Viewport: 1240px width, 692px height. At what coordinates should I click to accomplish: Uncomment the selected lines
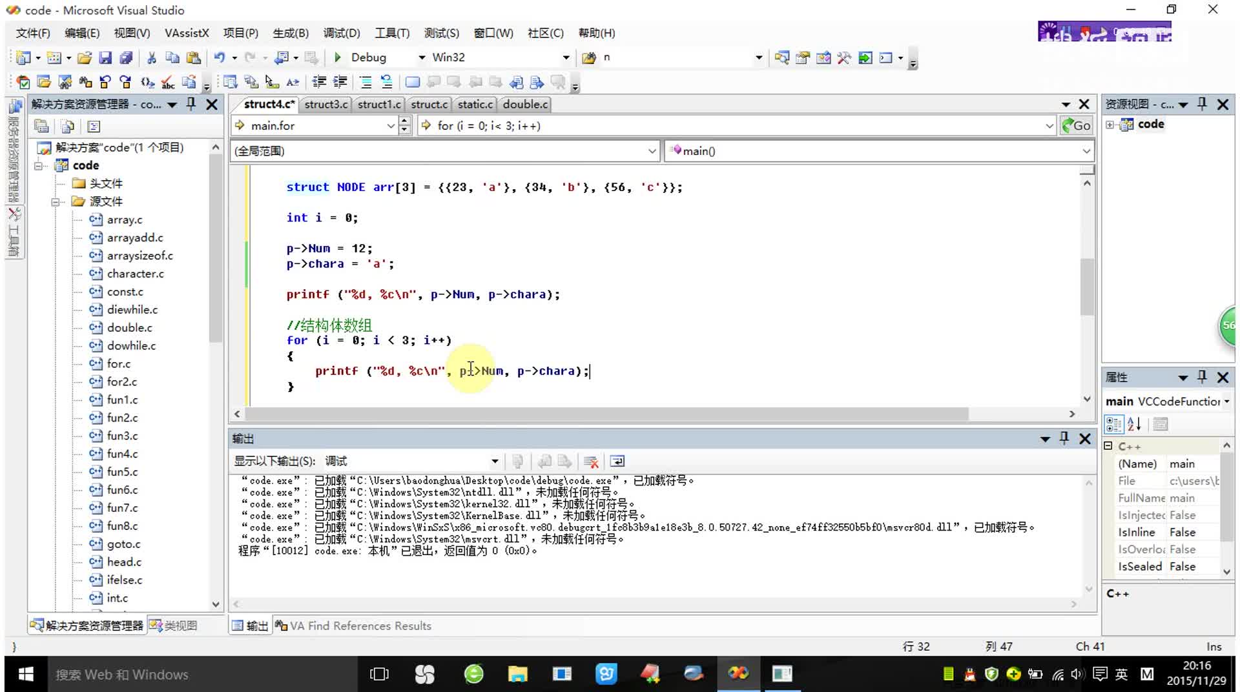click(386, 82)
